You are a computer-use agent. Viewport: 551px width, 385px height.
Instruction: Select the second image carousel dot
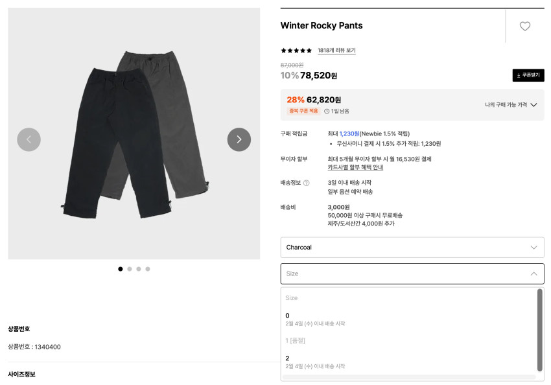(130, 269)
